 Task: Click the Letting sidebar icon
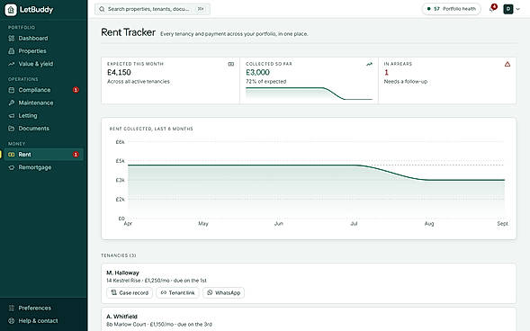[x=12, y=115]
